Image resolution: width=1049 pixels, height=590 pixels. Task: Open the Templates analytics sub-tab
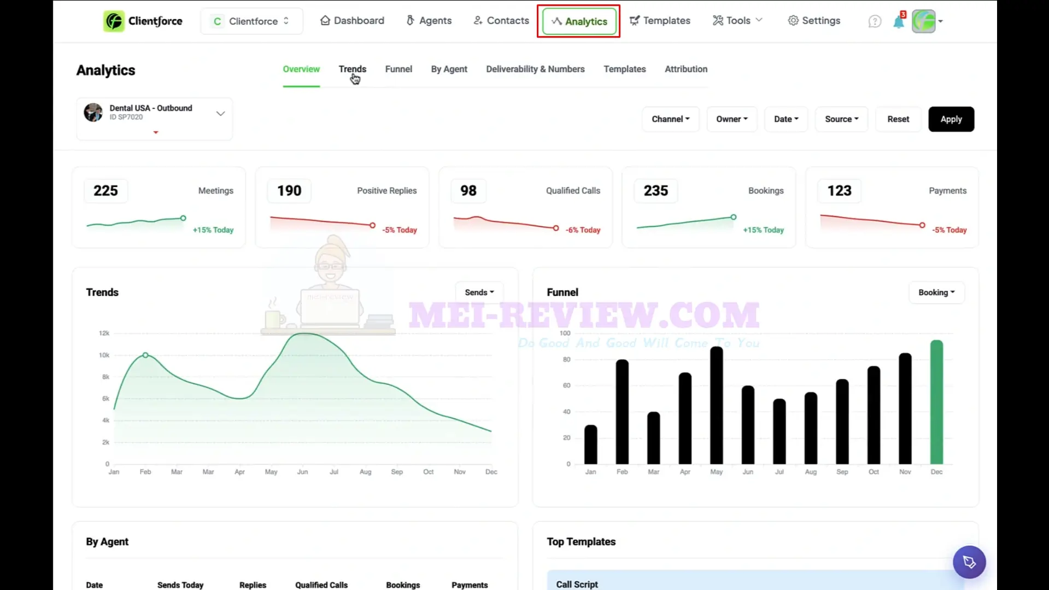tap(624, 69)
